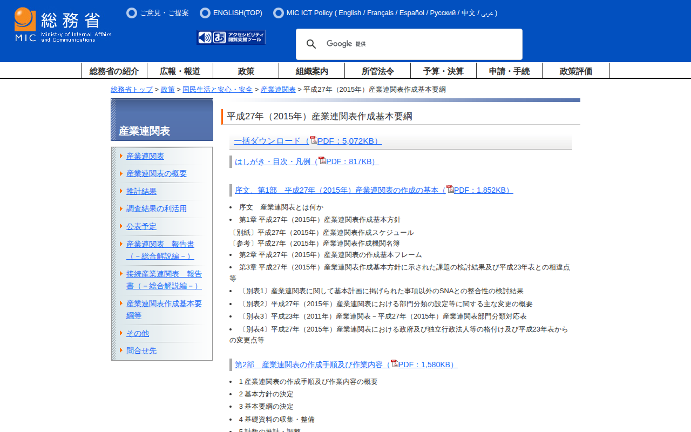
Task: Click the round bullet beside ご意見・ご提案
Action: click(x=132, y=13)
